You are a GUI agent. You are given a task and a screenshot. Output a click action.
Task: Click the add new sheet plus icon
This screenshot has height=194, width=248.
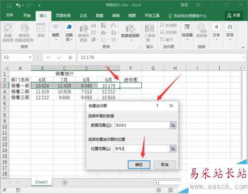tap(64, 183)
